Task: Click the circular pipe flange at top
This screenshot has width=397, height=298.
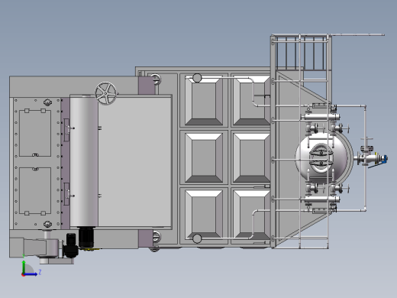Action: (197, 78)
